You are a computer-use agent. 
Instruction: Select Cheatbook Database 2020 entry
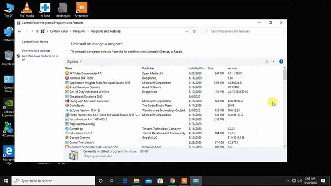tap(86, 97)
